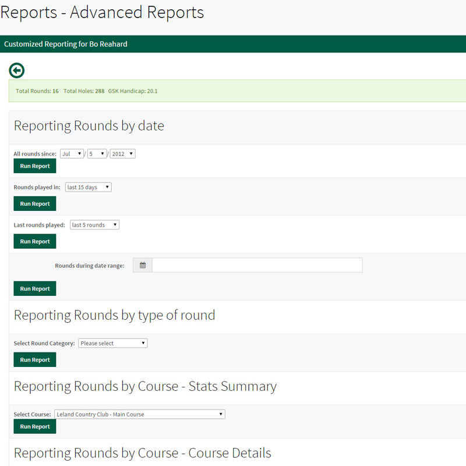Open the Select Round Category dropdown
Image resolution: width=466 pixels, height=466 pixels.
[x=112, y=343]
